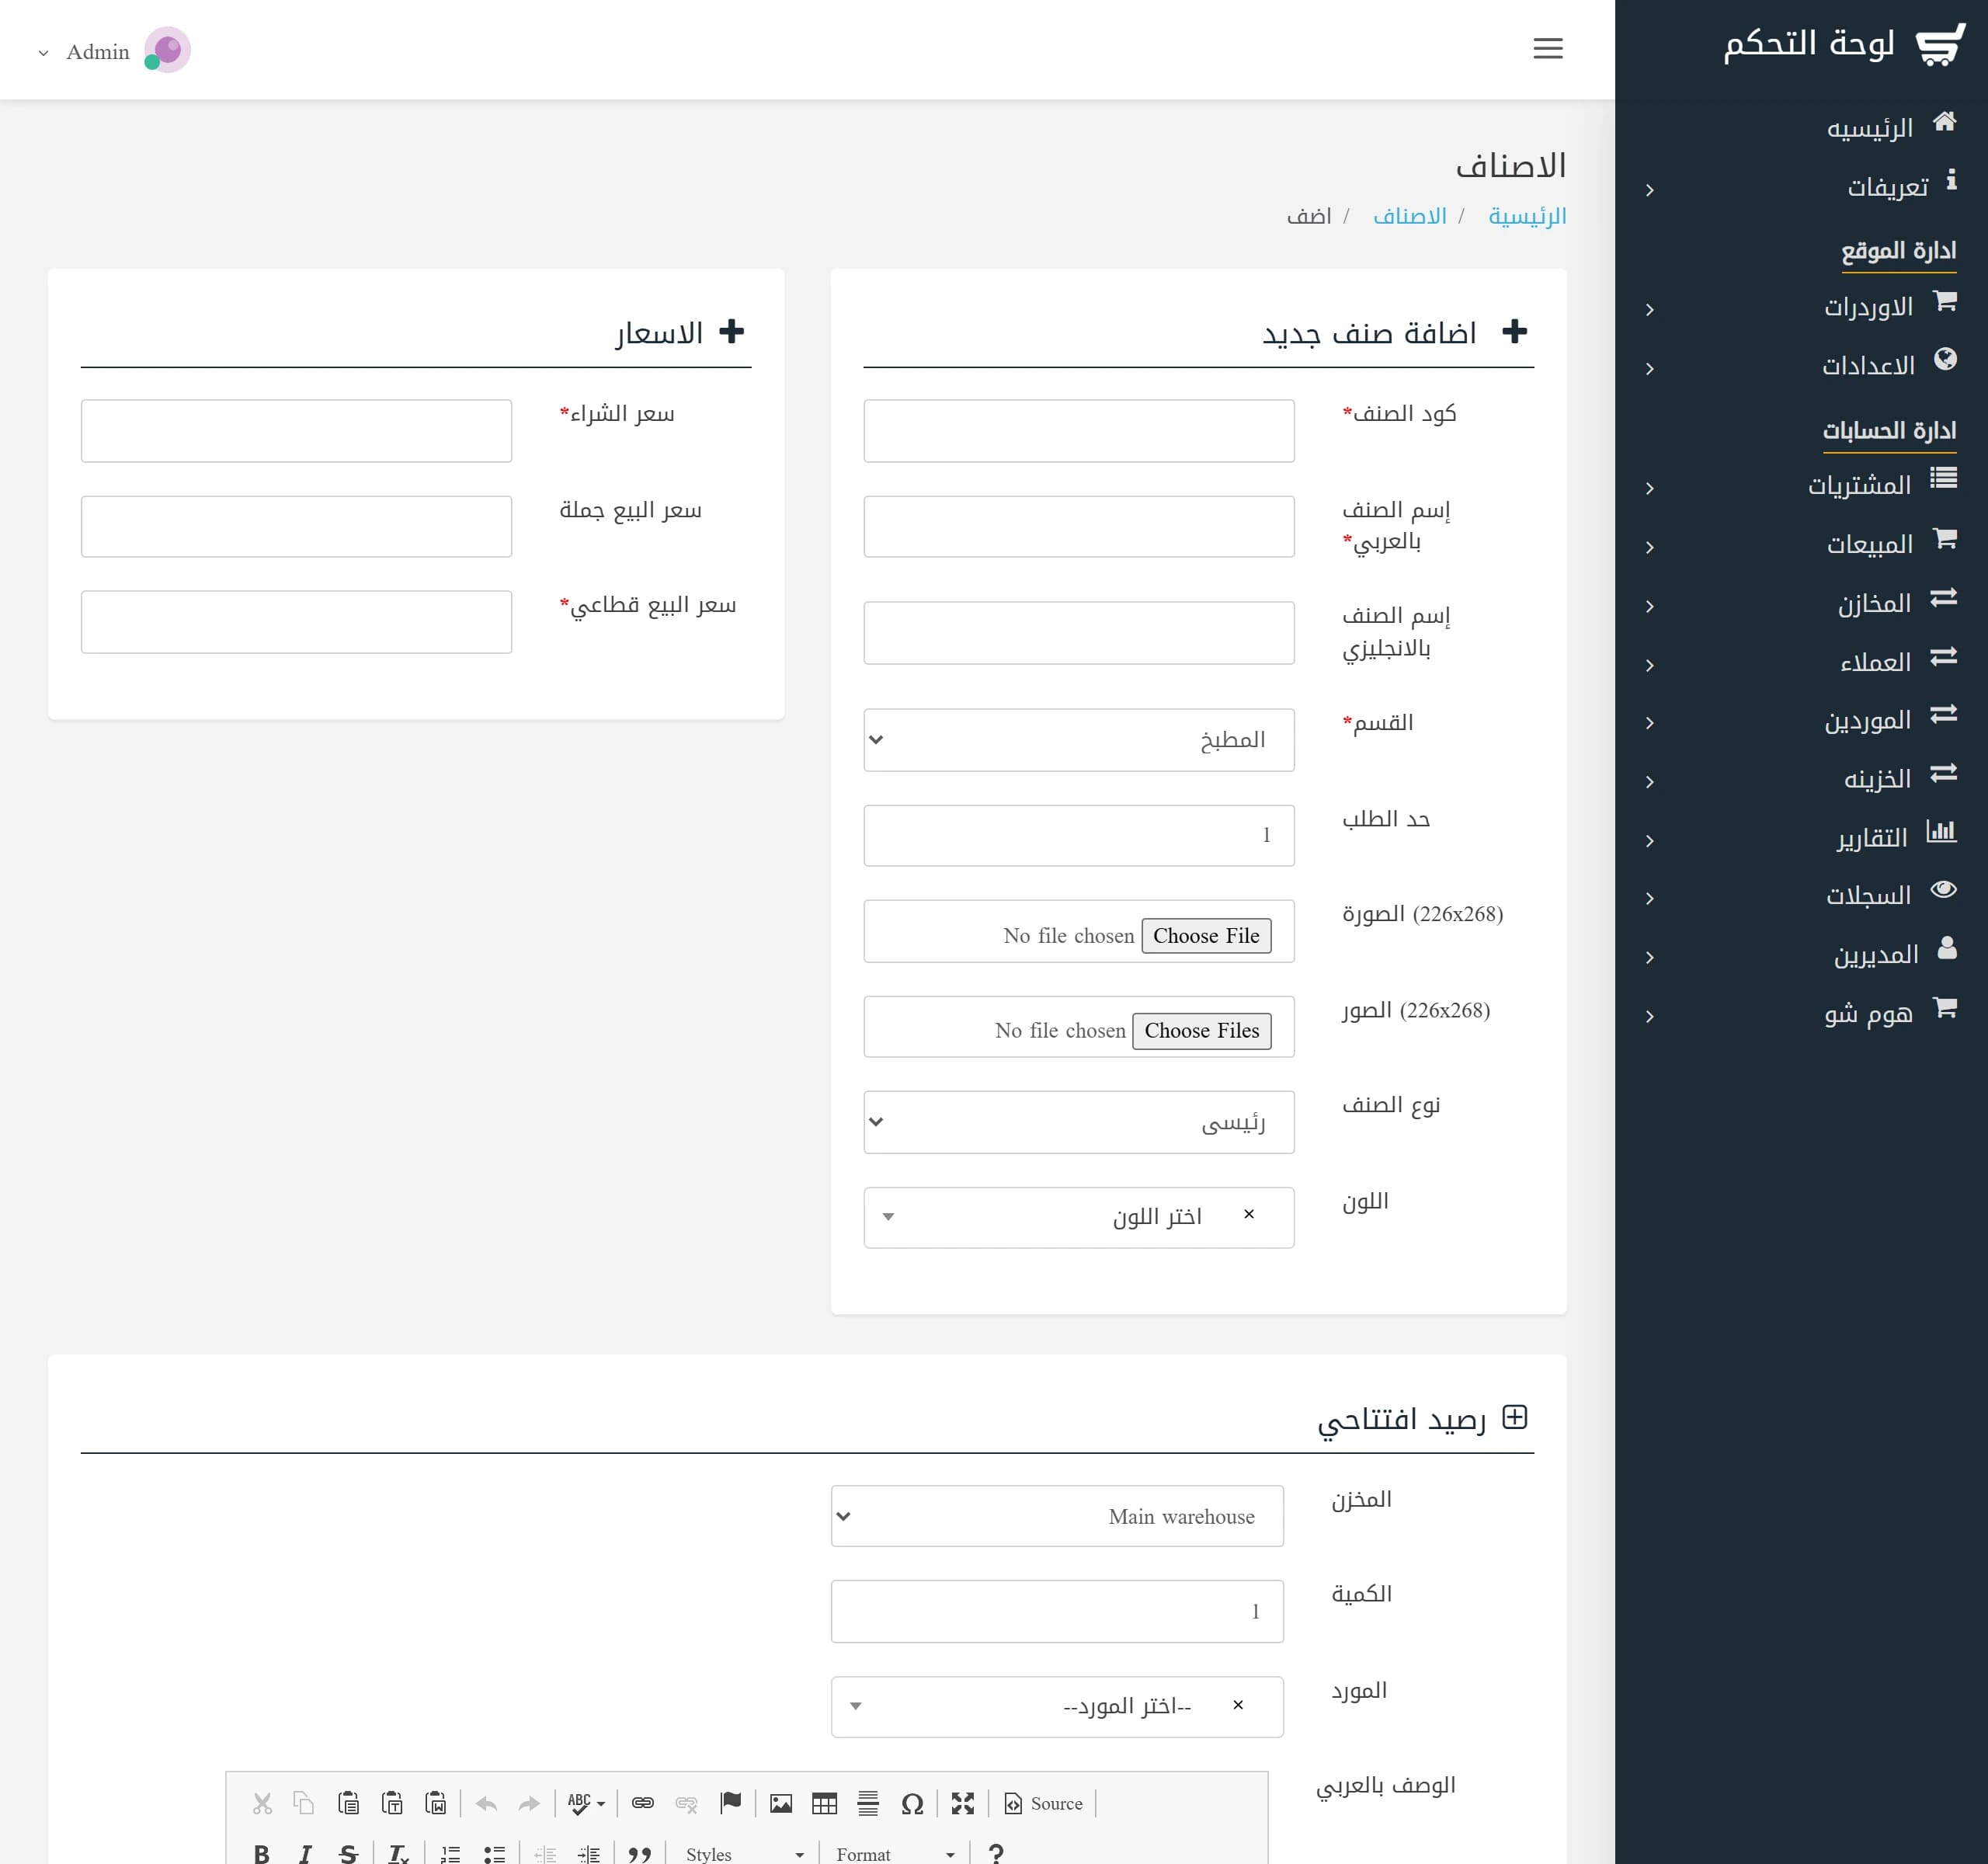Viewport: 1988px width, 1864px height.
Task: Click the الكمية quantity field
Action: pos(1057,1611)
